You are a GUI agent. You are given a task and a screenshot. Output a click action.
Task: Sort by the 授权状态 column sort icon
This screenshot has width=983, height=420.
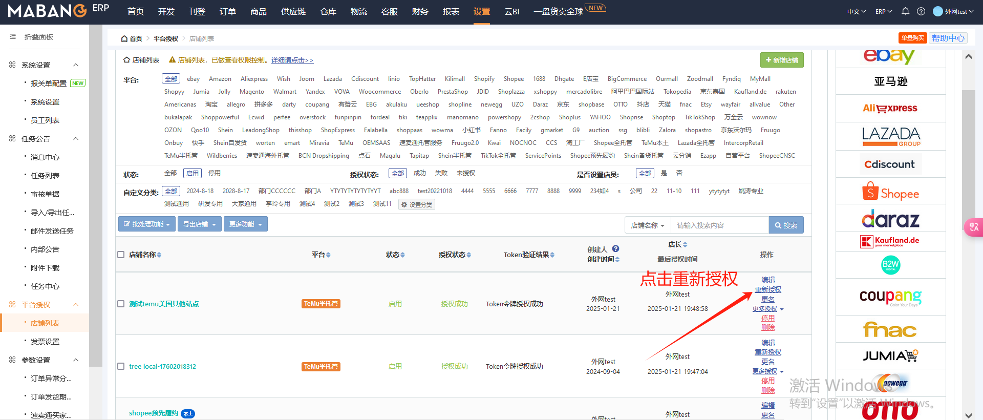[469, 255]
